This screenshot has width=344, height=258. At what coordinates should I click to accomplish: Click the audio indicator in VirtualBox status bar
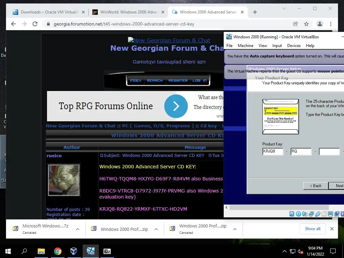[x=305, y=214]
